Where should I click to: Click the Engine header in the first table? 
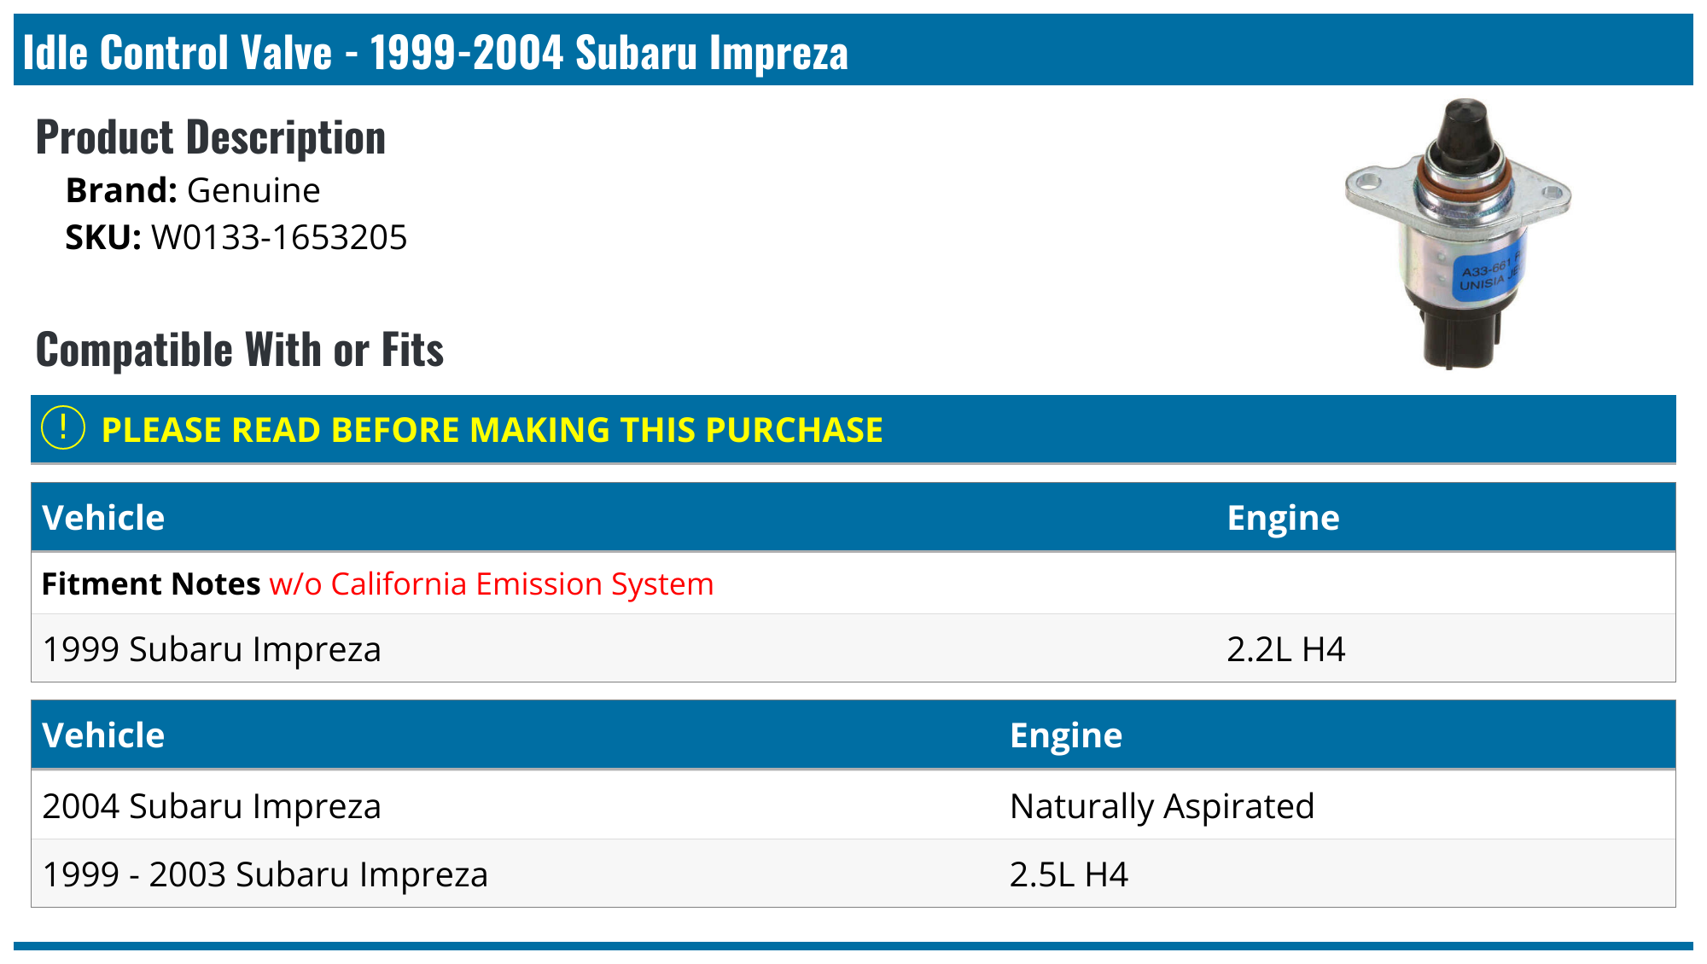coord(1283,518)
